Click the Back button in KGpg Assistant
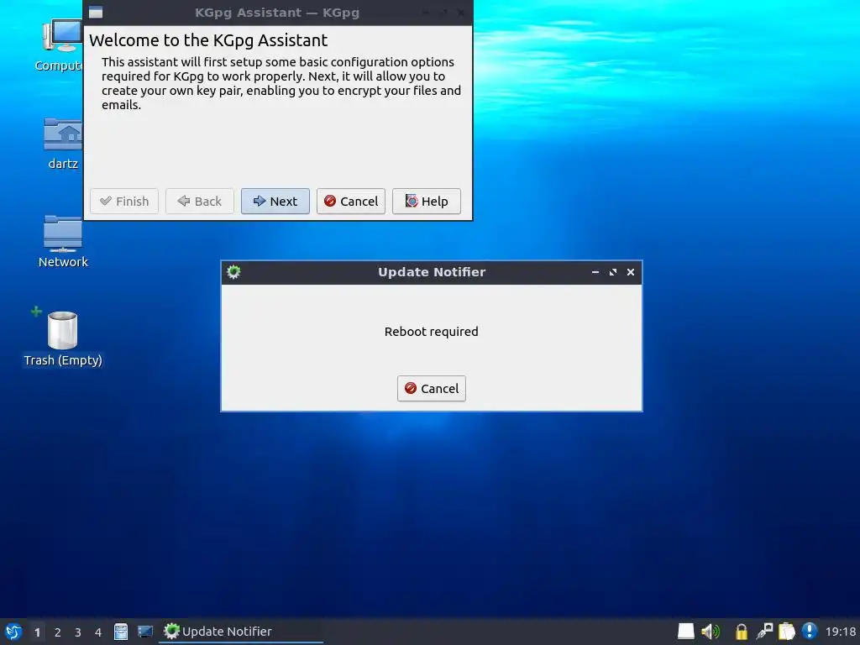The image size is (860, 645). (x=200, y=202)
